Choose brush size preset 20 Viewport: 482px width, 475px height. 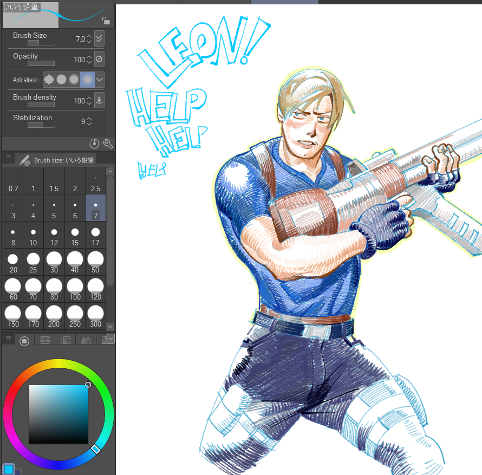point(13,262)
